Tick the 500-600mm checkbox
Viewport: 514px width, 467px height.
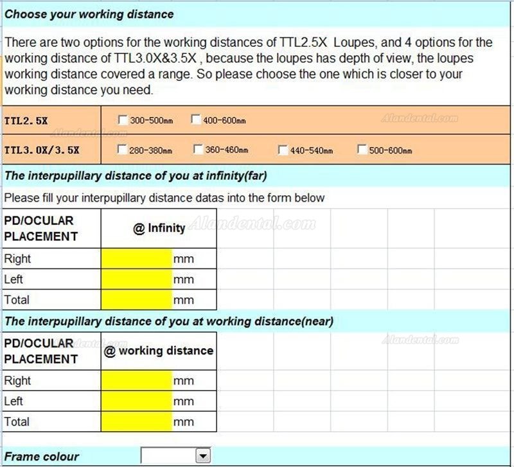362,150
